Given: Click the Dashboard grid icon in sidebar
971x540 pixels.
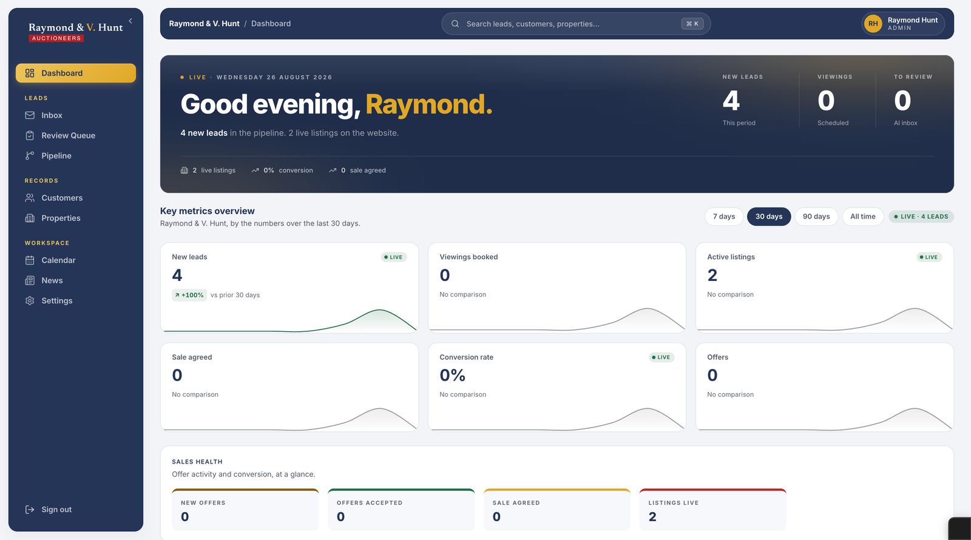Looking at the screenshot, I should (x=30, y=73).
